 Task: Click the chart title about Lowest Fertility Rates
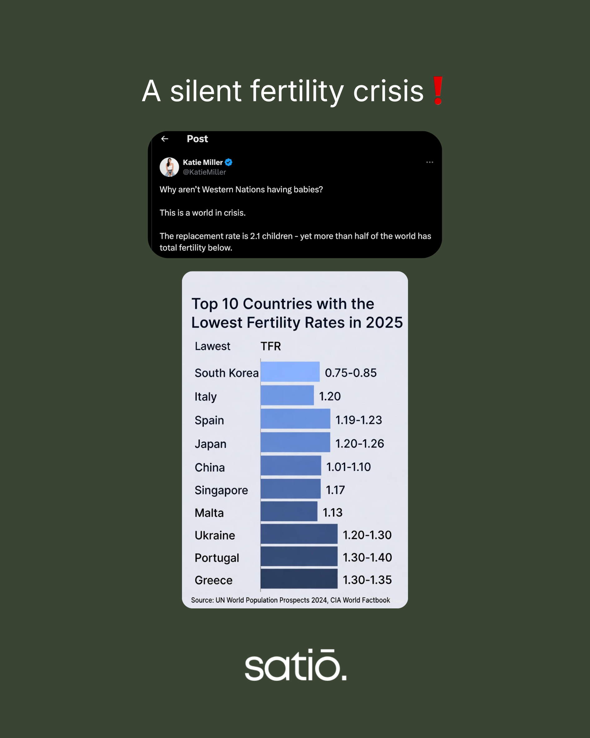point(297,313)
